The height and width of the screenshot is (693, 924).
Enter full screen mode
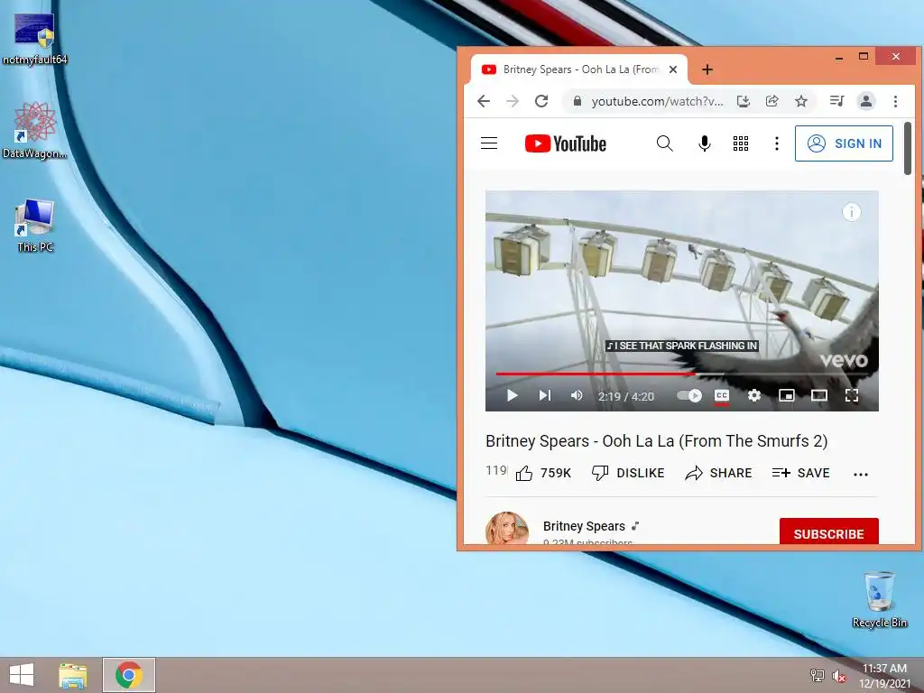pos(852,395)
